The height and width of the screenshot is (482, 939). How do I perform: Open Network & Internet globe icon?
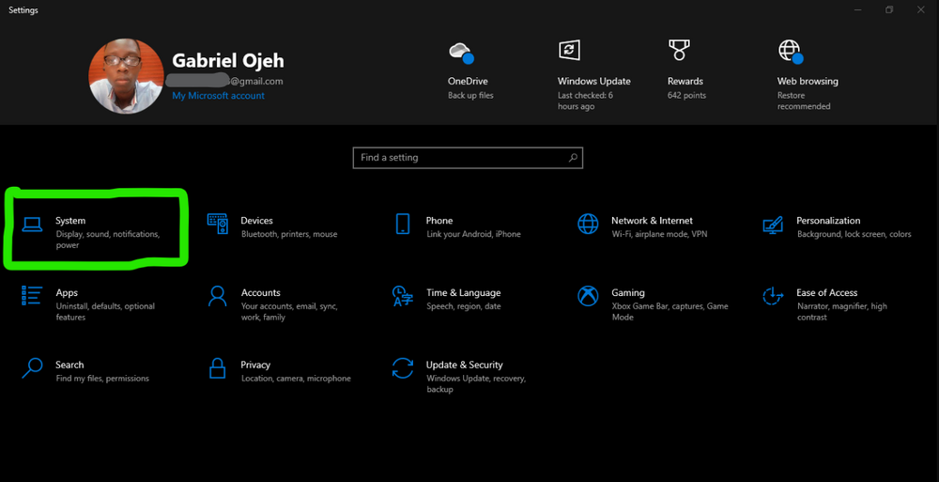coord(588,224)
